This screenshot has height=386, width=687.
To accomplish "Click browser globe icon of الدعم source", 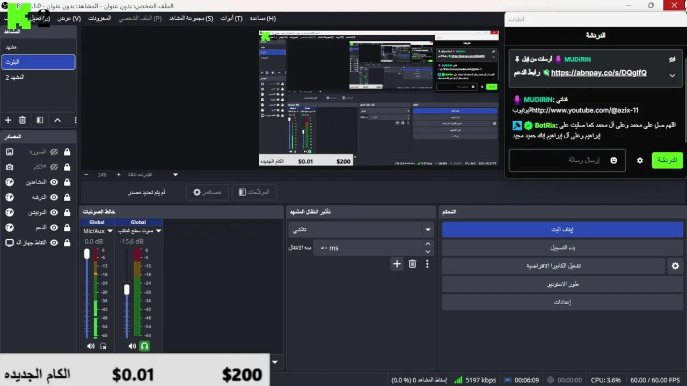I will click(9, 227).
